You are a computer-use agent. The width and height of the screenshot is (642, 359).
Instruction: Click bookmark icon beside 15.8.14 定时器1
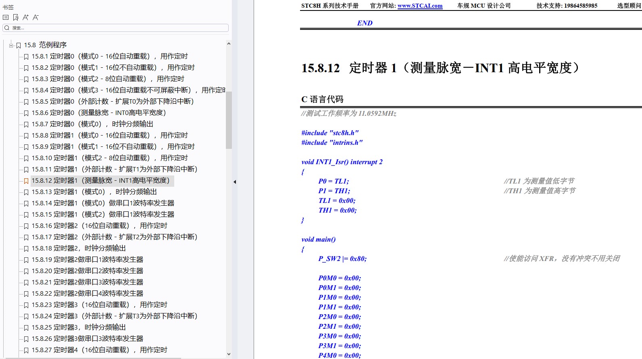click(26, 203)
